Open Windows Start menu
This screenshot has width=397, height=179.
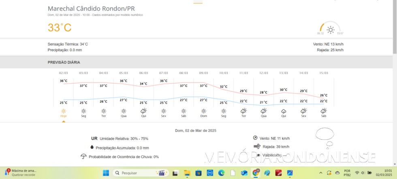click(106, 173)
